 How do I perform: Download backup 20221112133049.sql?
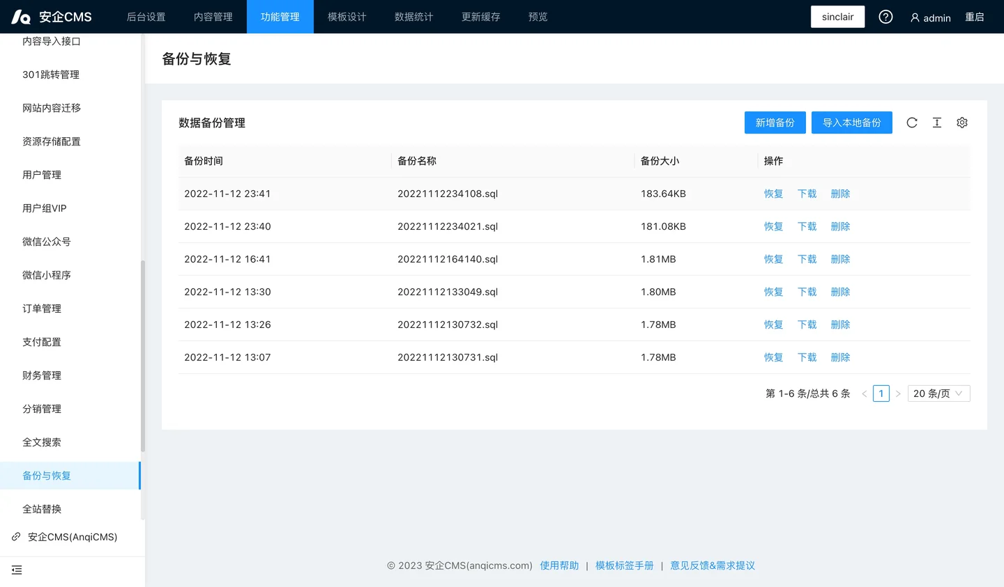(x=807, y=292)
